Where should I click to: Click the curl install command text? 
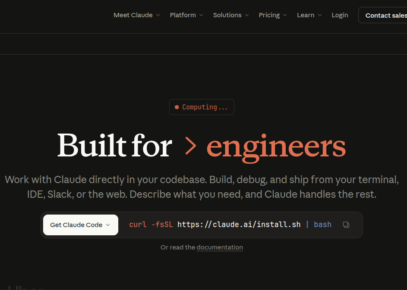click(x=230, y=225)
